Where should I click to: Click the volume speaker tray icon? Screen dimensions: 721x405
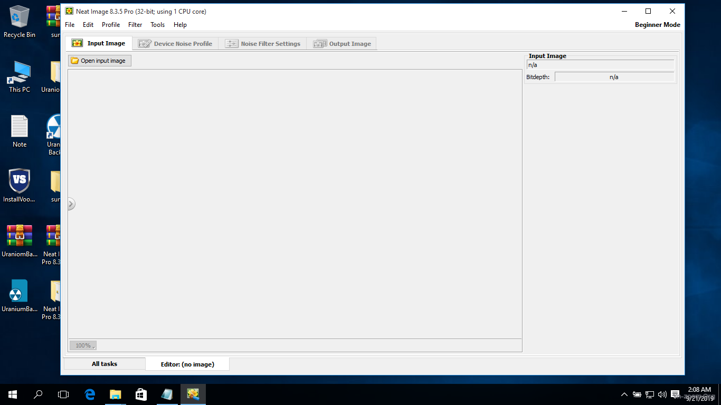pos(662,394)
